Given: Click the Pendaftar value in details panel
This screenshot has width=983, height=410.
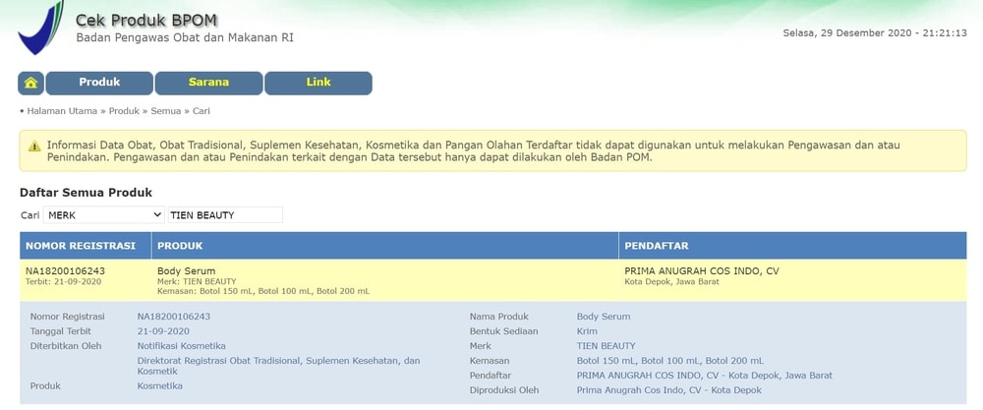Looking at the screenshot, I should click(705, 376).
